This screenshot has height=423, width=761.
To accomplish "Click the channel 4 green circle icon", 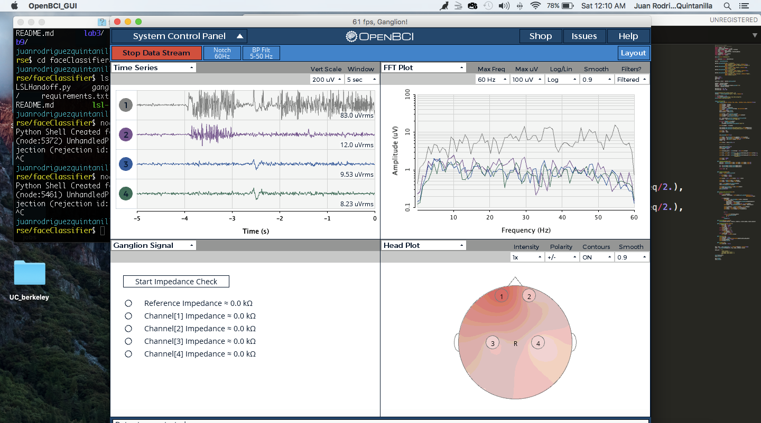I will (x=125, y=194).
